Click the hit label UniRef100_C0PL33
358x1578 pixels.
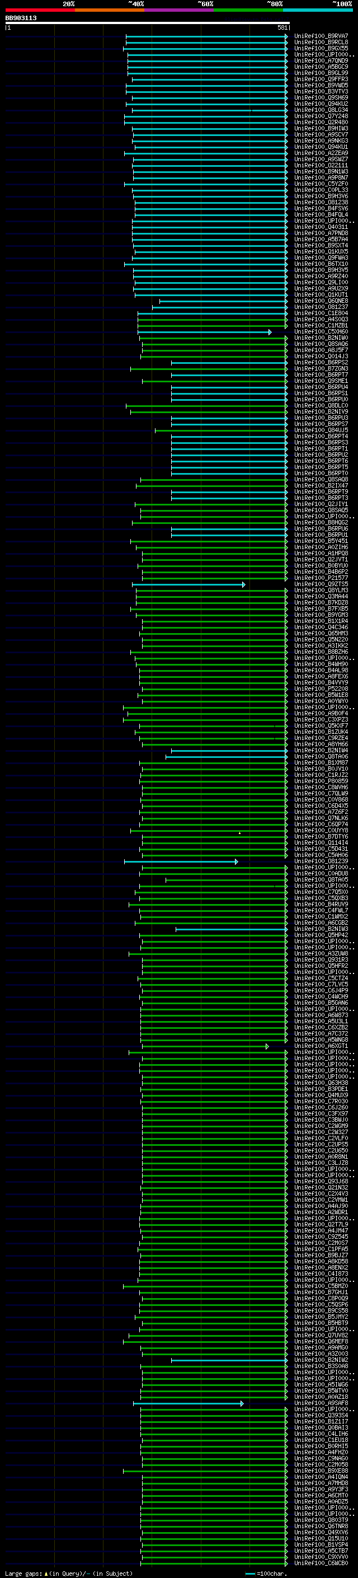pos(321,190)
